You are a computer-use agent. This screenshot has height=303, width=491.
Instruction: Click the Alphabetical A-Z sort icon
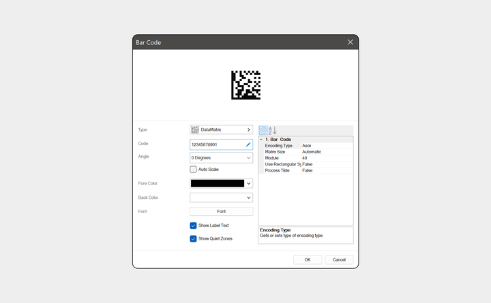pyautogui.click(x=272, y=130)
